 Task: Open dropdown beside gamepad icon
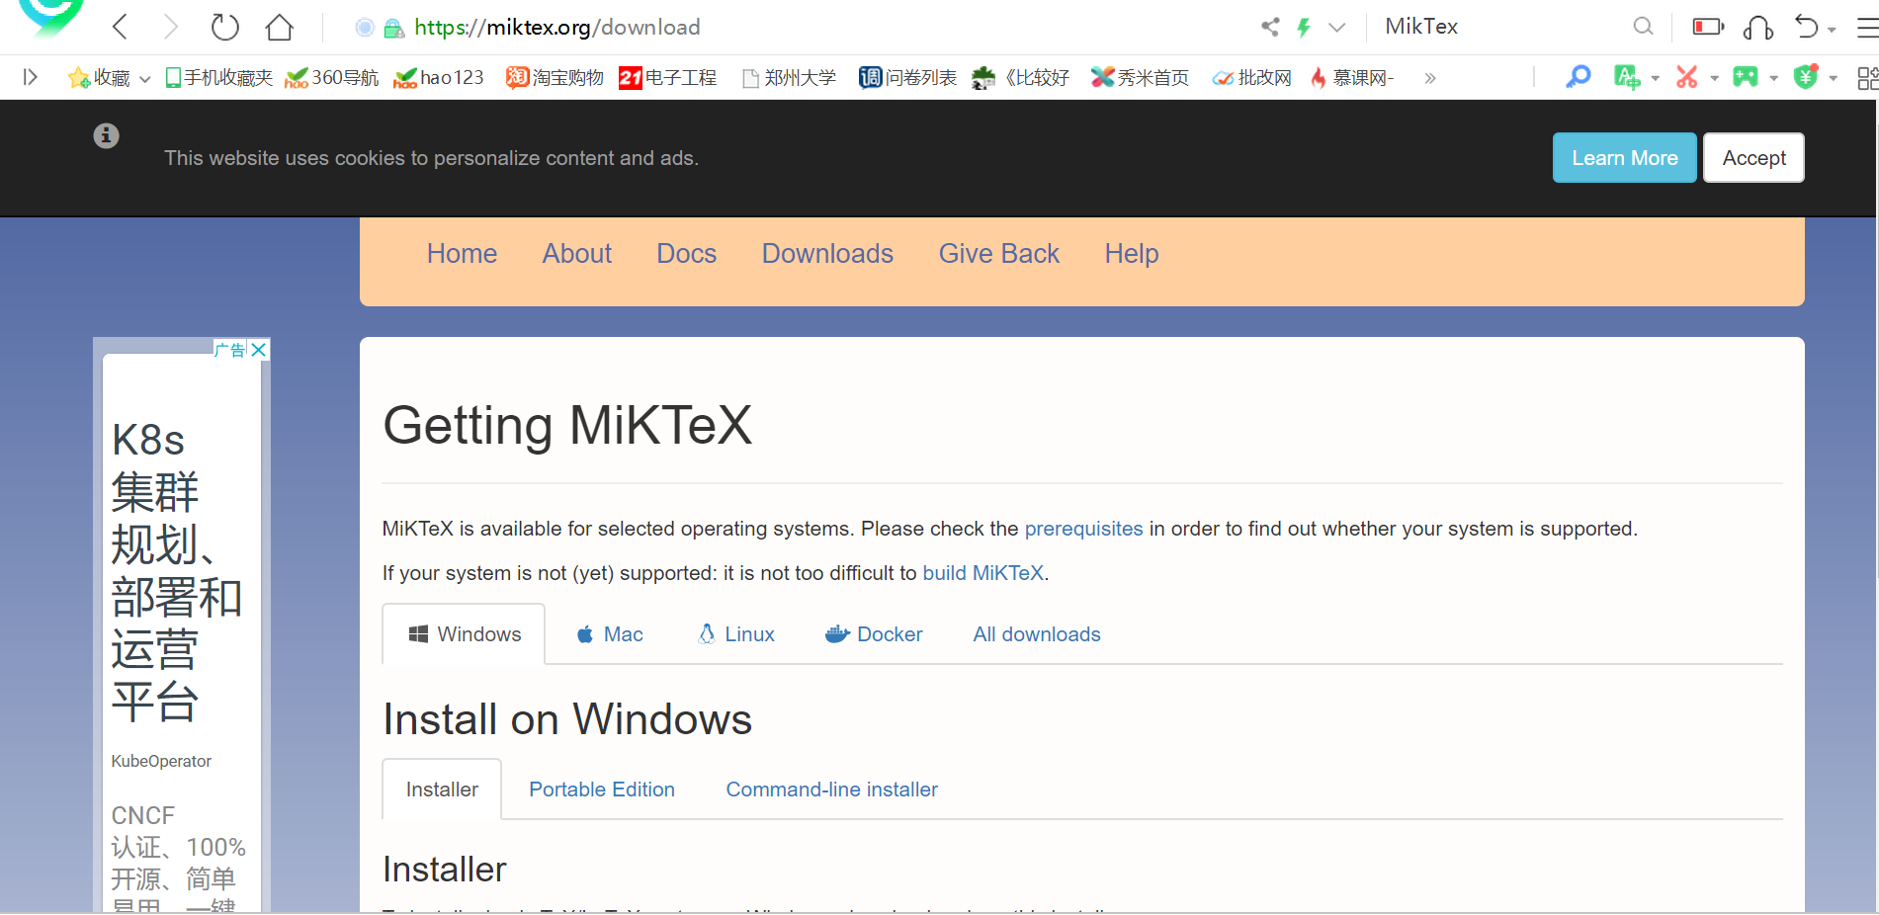pos(1773,79)
